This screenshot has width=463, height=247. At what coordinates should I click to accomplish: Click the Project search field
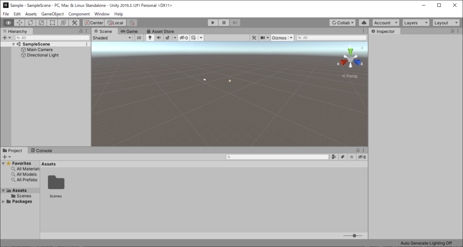click(x=277, y=157)
